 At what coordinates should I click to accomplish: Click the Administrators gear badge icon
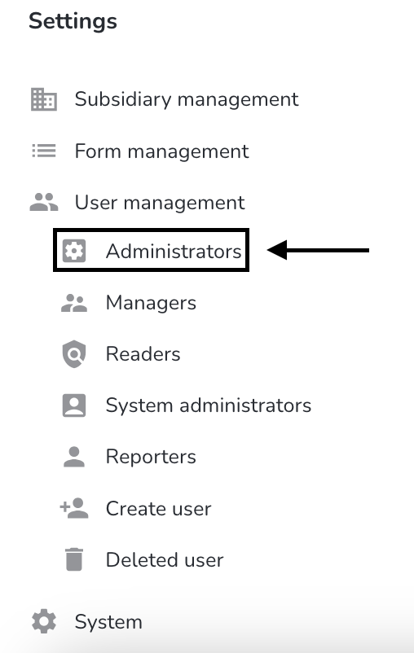point(74,251)
